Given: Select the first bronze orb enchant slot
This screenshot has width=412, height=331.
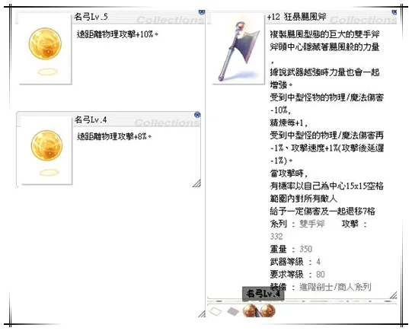Looking at the screenshot, I should [249, 310].
